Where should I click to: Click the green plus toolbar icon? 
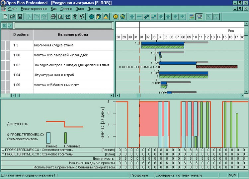coord(132,16)
